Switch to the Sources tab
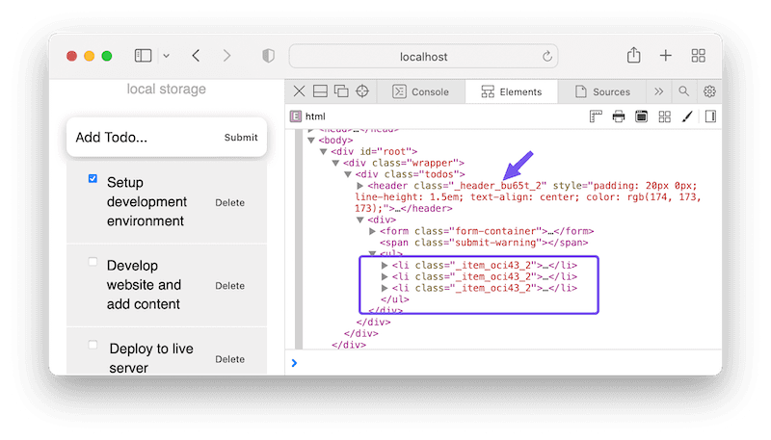 pyautogui.click(x=602, y=91)
